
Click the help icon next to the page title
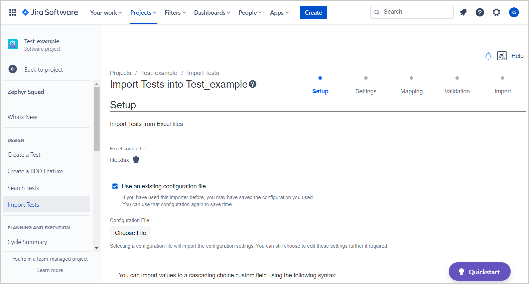pos(253,84)
